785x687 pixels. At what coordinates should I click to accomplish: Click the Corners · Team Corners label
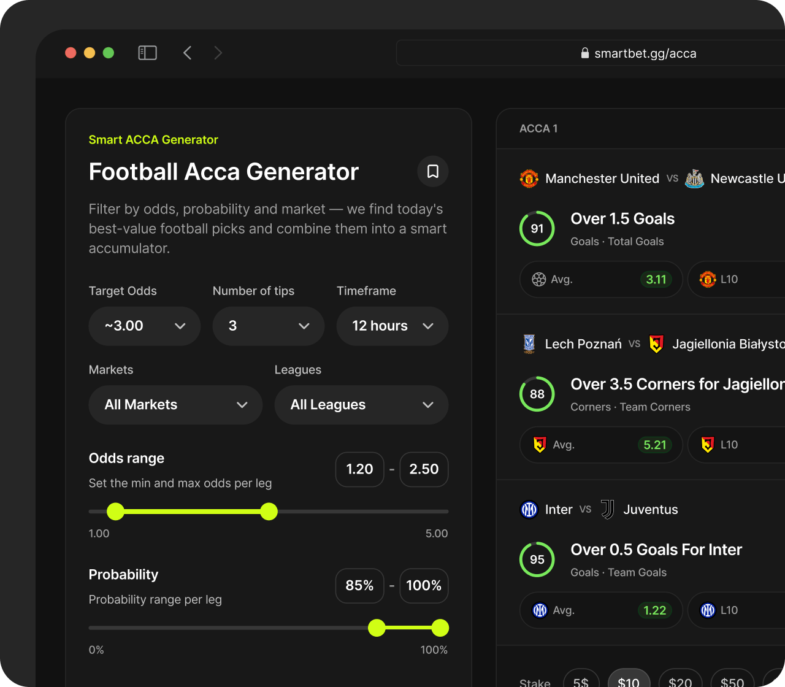tap(630, 407)
